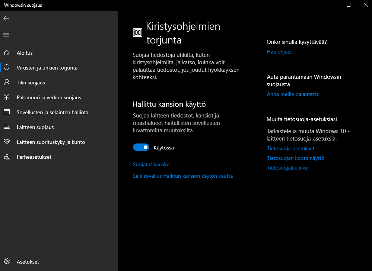Click the laptop icon for Laitteen suojaus
The image size is (372, 271).
pyautogui.click(x=7, y=127)
